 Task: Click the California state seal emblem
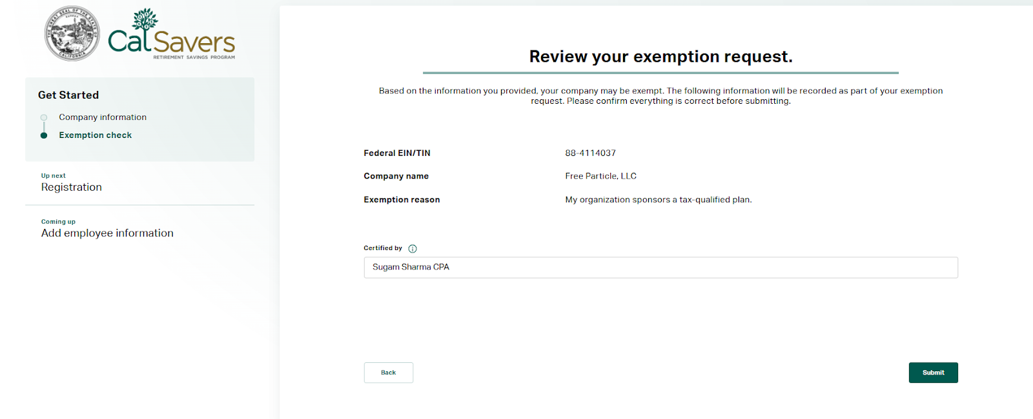pos(72,34)
